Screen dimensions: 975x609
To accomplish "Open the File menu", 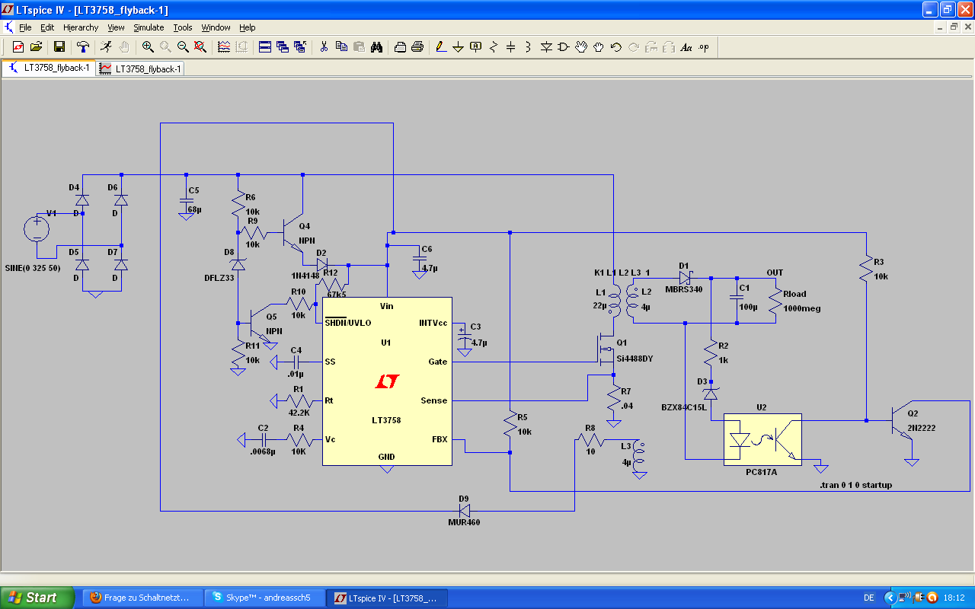I will [25, 27].
